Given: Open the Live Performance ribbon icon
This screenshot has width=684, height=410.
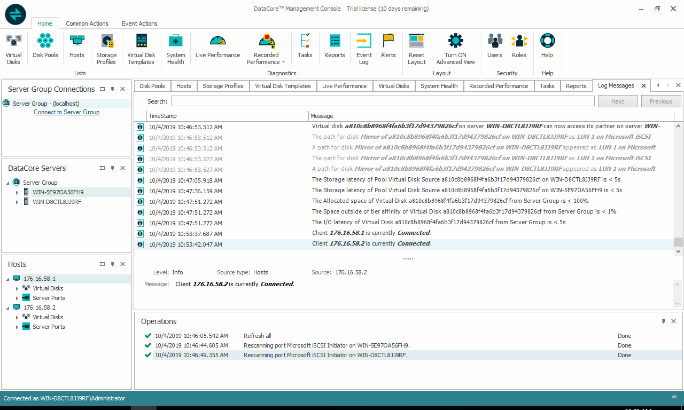Looking at the screenshot, I should pos(218,46).
